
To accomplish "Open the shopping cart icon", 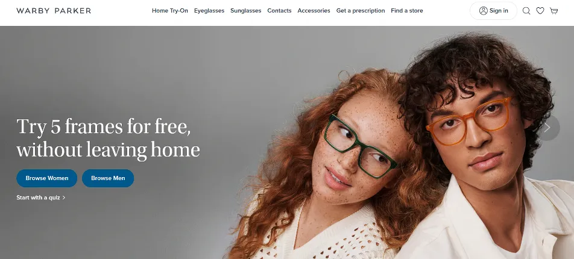I will coord(554,11).
